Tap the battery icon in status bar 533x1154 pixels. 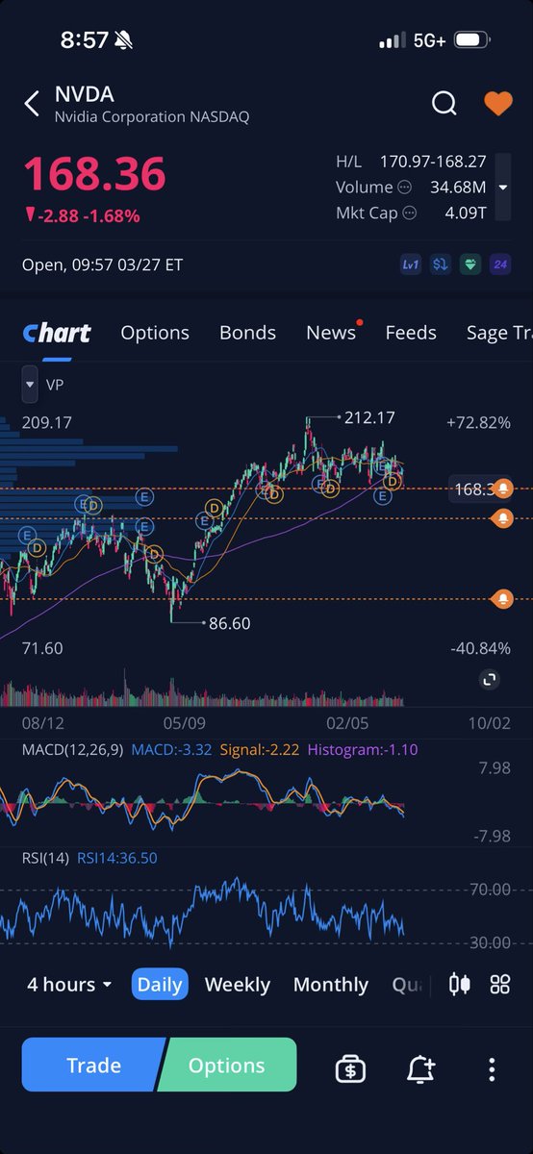[x=470, y=40]
